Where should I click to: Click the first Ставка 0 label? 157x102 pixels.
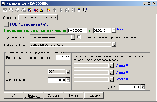click(122, 65)
